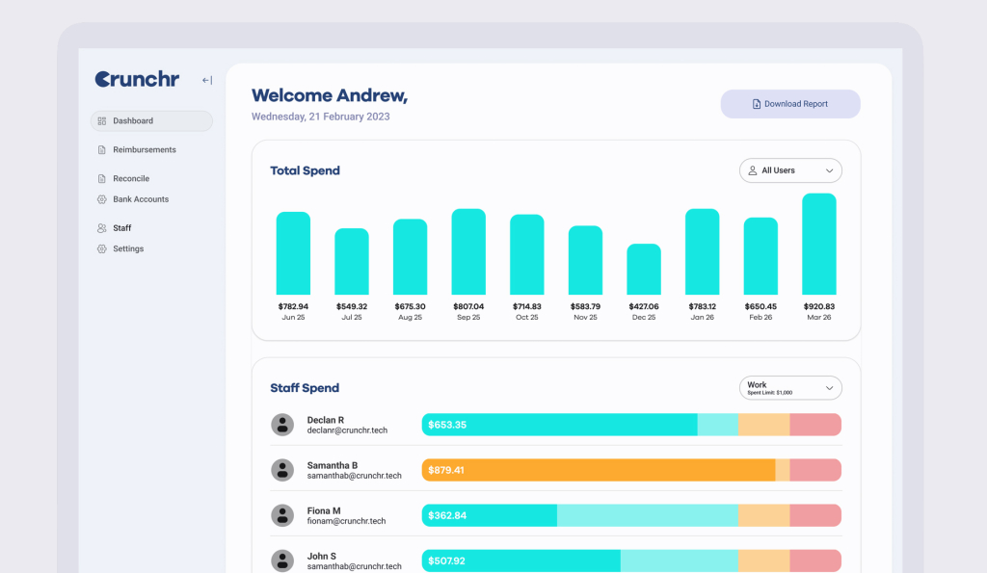Click the Staff Spend heading
This screenshot has width=987, height=573.
tap(305, 388)
